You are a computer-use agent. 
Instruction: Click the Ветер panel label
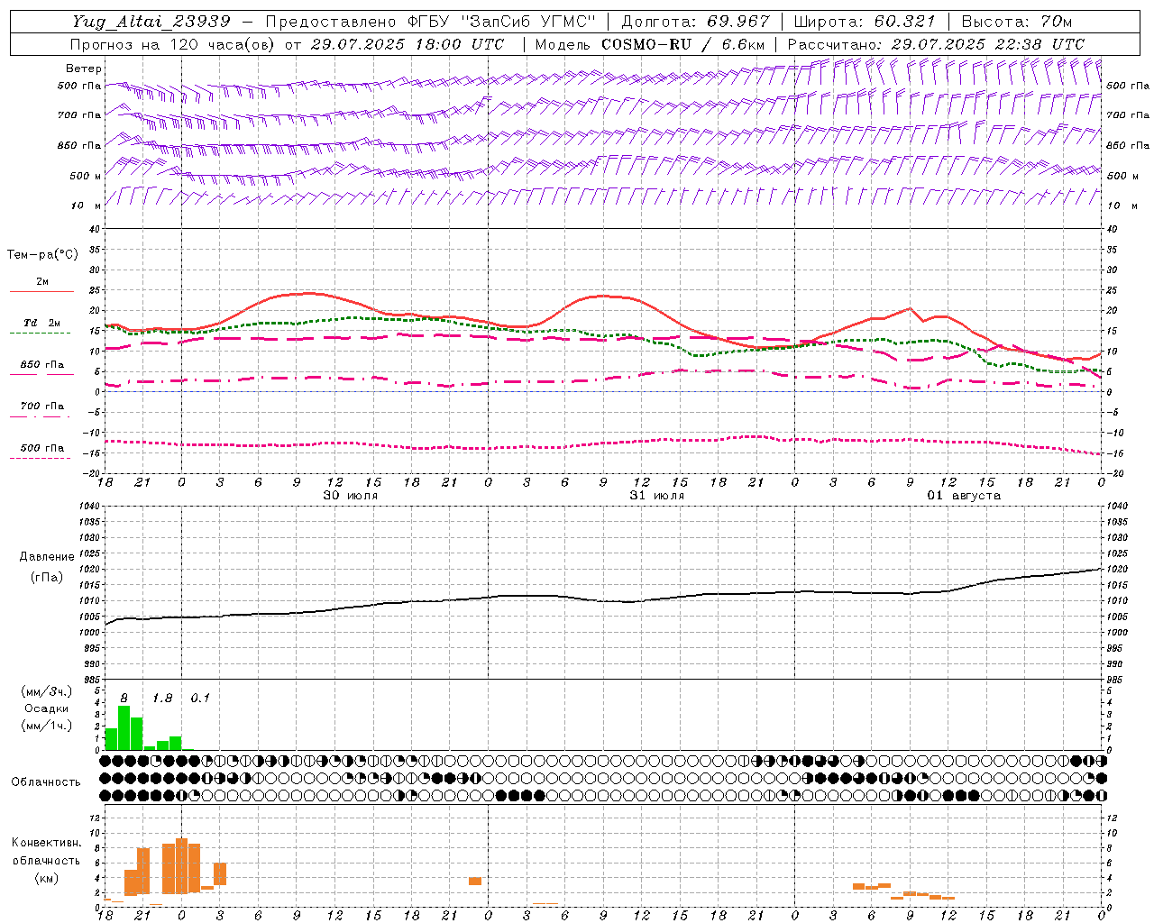click(x=84, y=69)
